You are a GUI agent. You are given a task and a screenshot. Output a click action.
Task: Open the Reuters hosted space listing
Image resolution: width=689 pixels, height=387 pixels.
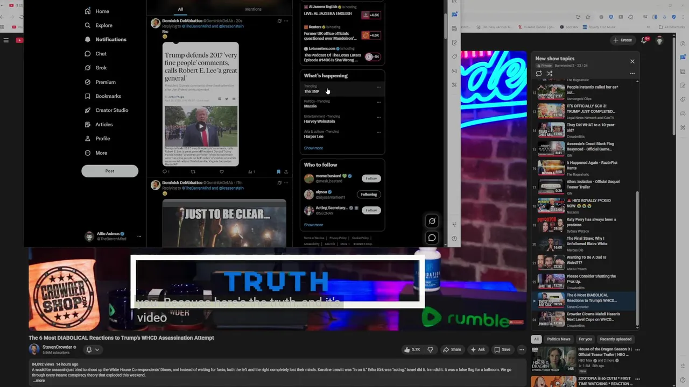click(342, 32)
